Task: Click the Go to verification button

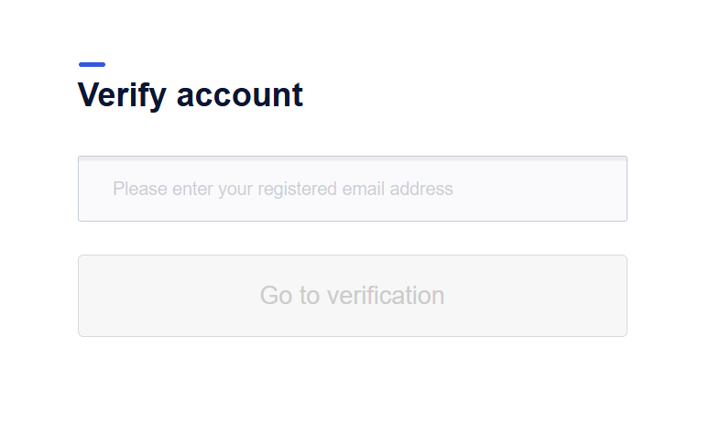Action: (x=353, y=296)
